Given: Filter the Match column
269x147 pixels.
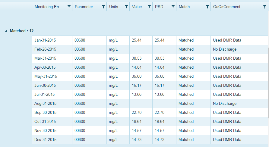Looking at the screenshot, I should [207, 7].
